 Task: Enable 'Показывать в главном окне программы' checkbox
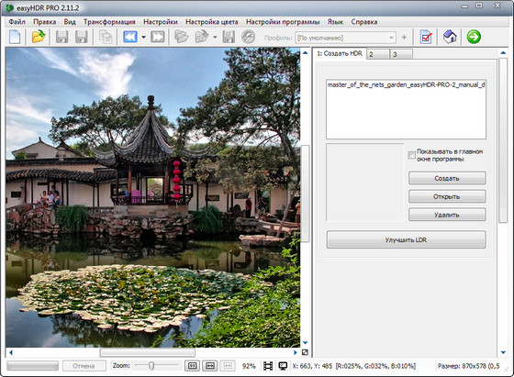click(x=411, y=155)
